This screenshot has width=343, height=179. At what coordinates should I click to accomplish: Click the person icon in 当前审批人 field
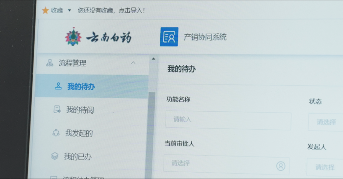tap(281, 166)
